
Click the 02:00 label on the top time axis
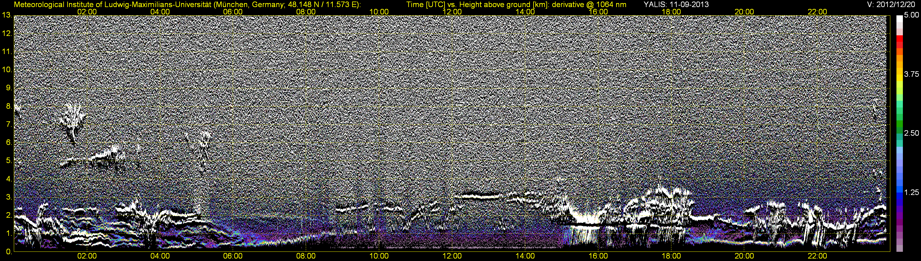click(x=87, y=12)
